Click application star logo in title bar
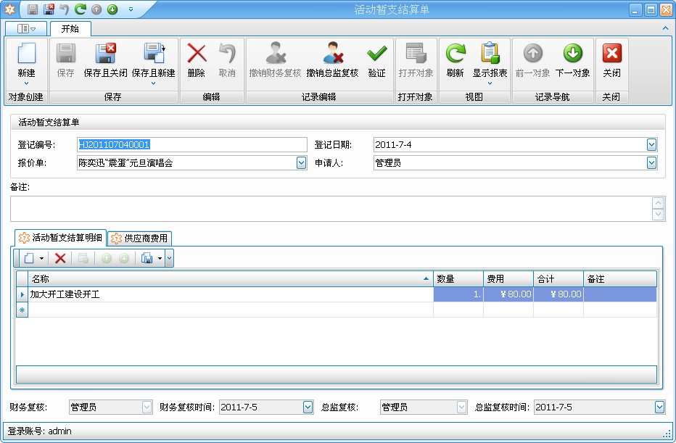This screenshot has width=676, height=443. [9, 9]
